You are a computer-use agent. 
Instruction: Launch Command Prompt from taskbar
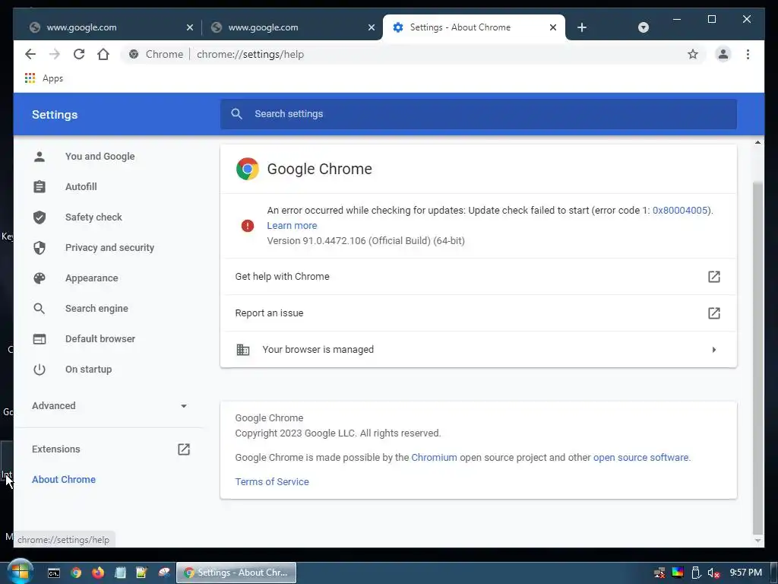[x=54, y=573]
